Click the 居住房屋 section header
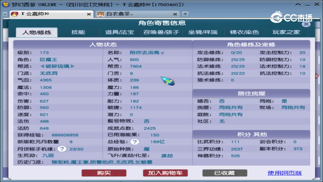 [251, 94]
